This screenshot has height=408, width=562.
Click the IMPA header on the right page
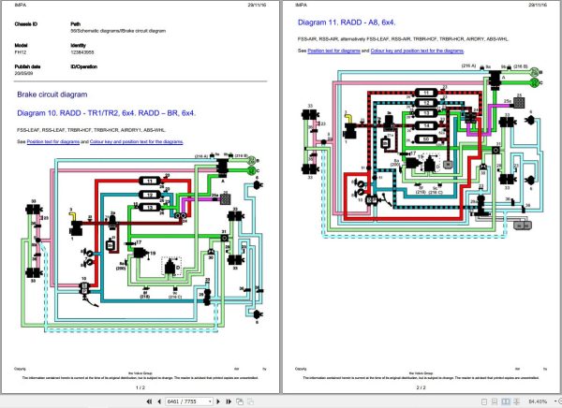tap(301, 5)
